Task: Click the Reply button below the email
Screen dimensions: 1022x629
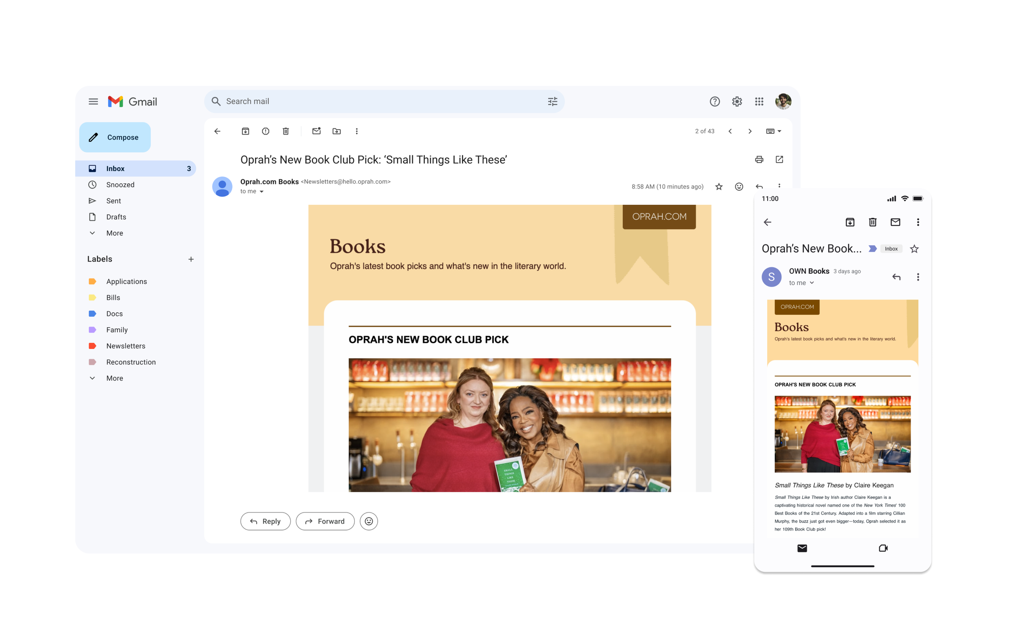Action: pos(265,521)
